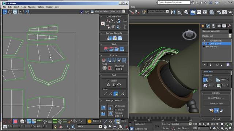Open the File menu in Edit UVWs
The image size is (234, 131).
coord(5,7)
